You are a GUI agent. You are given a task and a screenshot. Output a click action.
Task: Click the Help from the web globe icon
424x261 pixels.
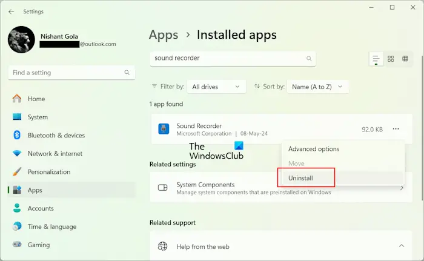click(x=162, y=246)
